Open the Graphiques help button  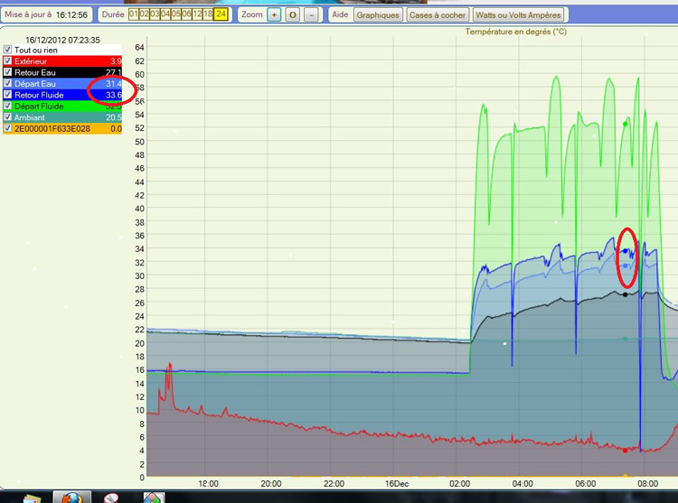tap(378, 15)
